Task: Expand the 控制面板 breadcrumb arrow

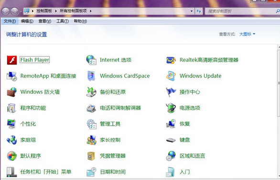Action: 56,11
